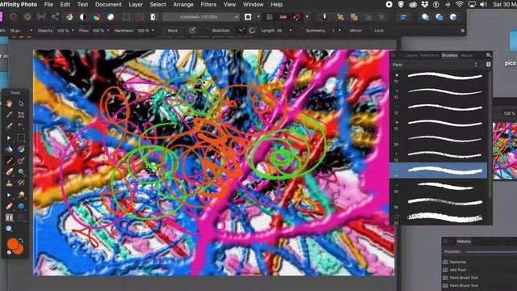This screenshot has width=517, height=291.
Task: Open the Opacity dropdown arrow
Action: [73, 31]
